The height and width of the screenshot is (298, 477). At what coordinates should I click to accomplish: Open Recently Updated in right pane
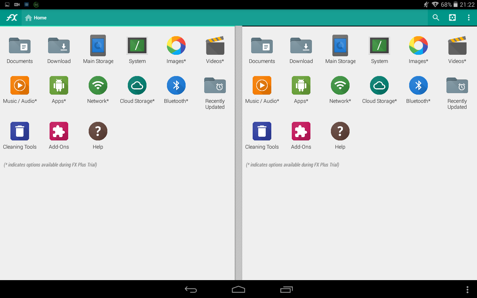(x=457, y=93)
